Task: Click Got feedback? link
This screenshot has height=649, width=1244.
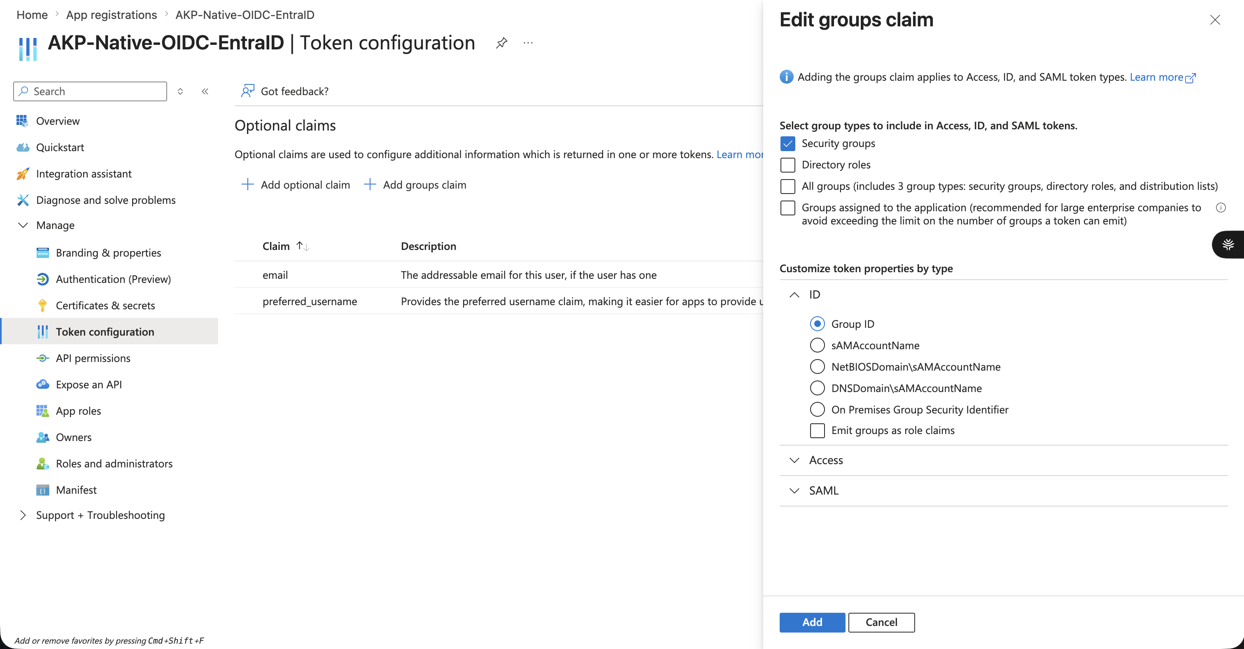Action: pos(284,91)
